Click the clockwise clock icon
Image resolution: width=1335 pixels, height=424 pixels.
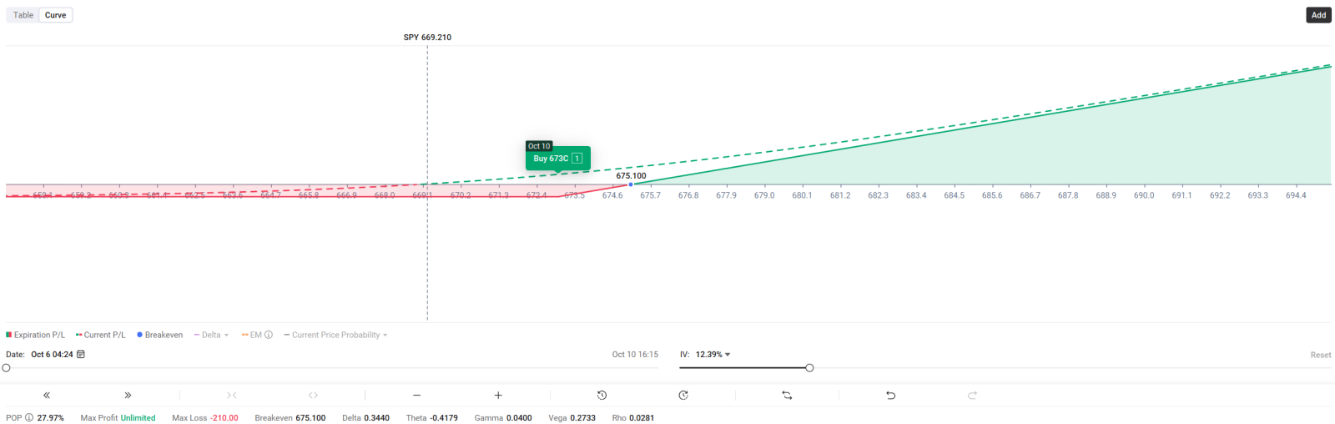[x=683, y=396]
